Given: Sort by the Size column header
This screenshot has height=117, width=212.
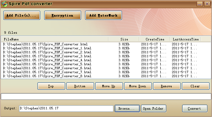Looking at the screenshot, I should 124,39.
